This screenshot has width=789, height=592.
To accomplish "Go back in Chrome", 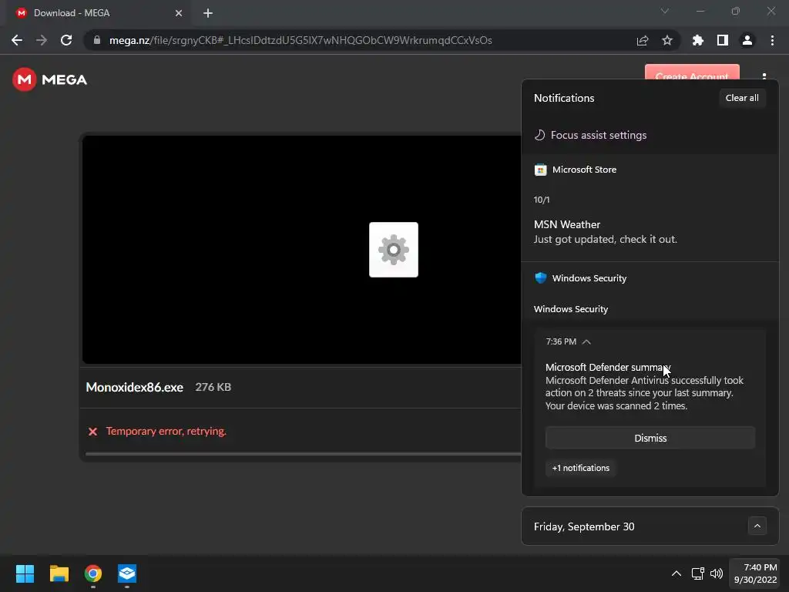I will coord(17,40).
